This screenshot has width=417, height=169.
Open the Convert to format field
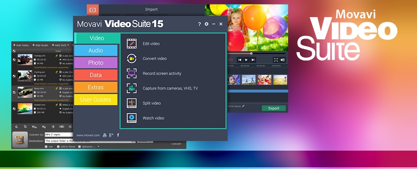tap(59, 135)
